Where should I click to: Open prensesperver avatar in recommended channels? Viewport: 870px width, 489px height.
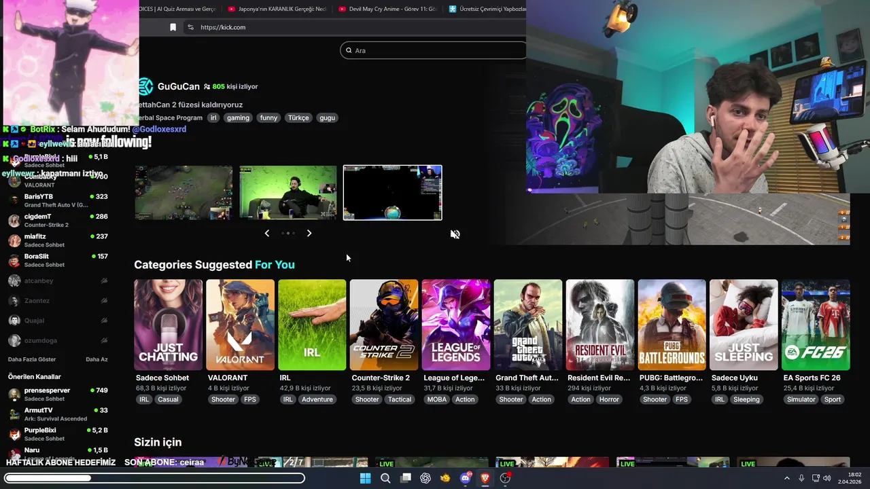[x=14, y=394]
